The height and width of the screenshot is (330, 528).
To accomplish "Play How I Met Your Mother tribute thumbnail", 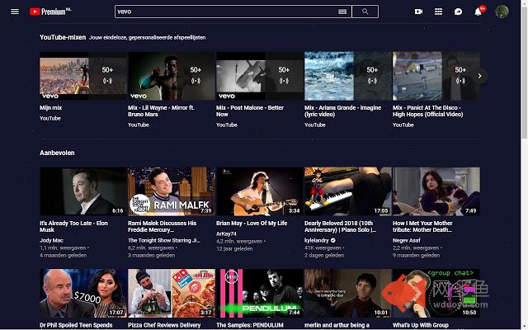I will [x=436, y=191].
